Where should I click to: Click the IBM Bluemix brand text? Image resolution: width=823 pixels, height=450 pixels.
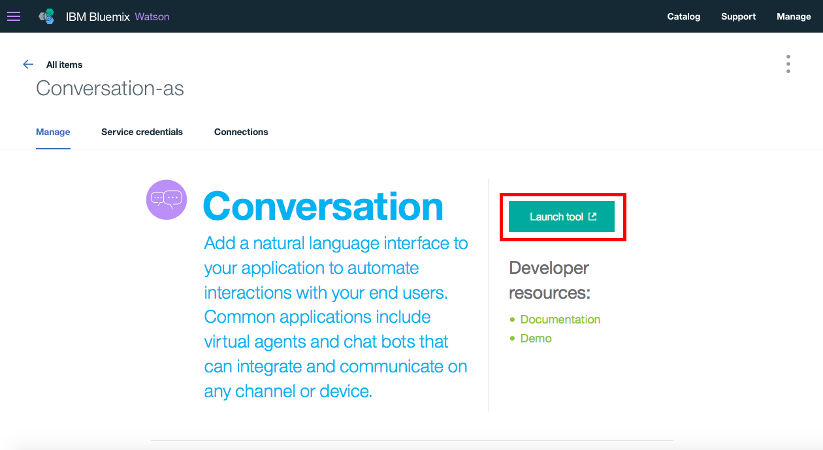97,17
